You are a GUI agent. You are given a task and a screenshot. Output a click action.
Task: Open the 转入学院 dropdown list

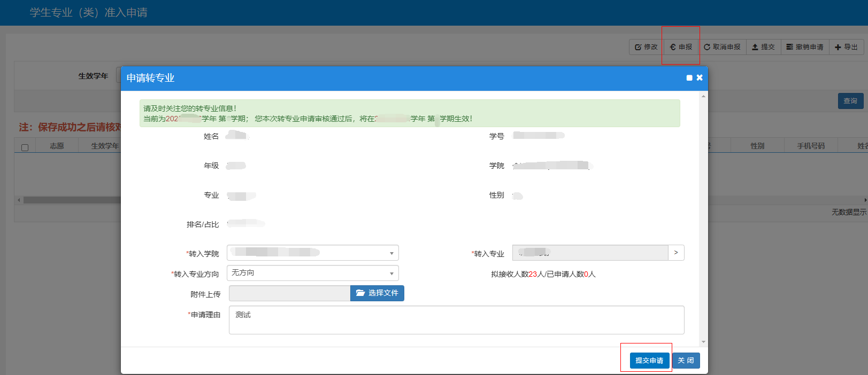[312, 253]
